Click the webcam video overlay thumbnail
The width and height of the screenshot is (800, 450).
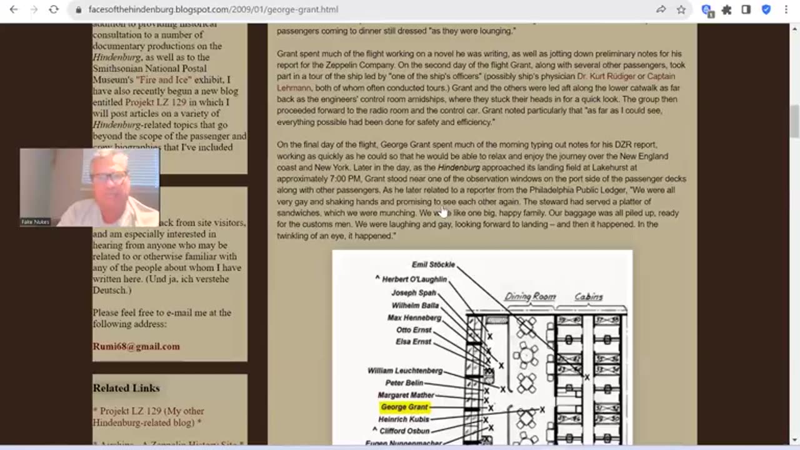pos(89,187)
